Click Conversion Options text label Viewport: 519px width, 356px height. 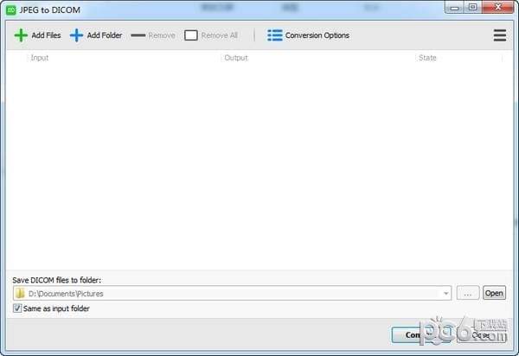pos(317,35)
